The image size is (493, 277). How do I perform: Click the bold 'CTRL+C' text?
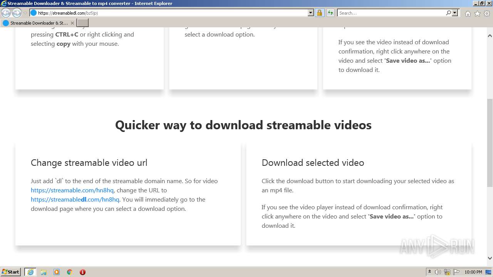67,34
